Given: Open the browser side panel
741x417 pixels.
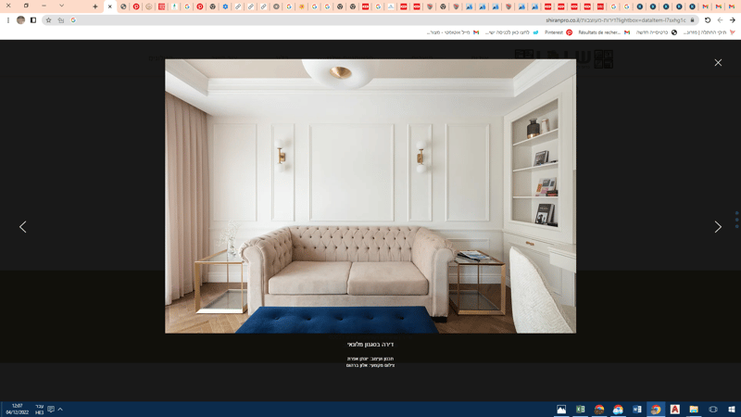Looking at the screenshot, I should coord(33,20).
